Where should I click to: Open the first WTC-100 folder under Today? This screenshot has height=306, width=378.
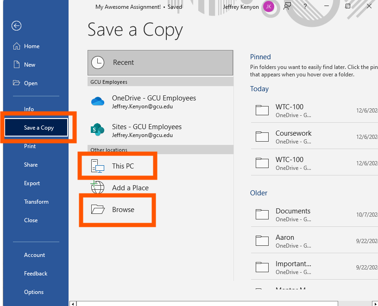pyautogui.click(x=315, y=111)
